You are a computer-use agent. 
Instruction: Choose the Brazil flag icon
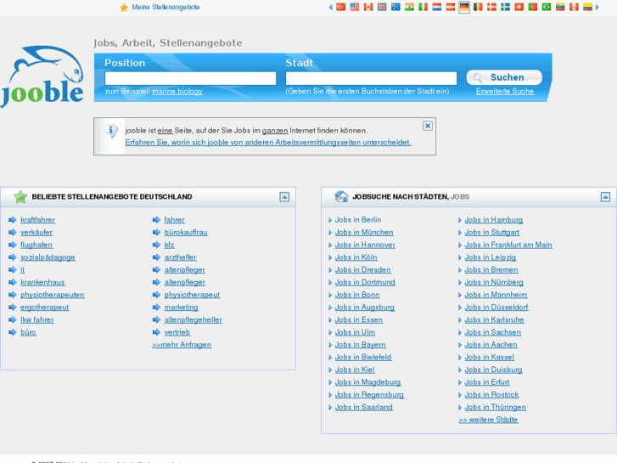point(546,7)
